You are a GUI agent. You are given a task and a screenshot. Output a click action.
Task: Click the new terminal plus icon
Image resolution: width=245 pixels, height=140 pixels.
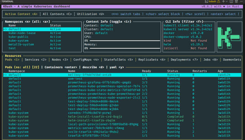[x=223, y=2]
